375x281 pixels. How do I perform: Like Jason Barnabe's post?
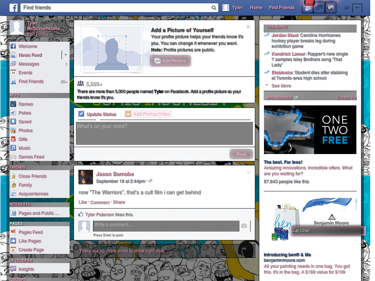(83, 202)
